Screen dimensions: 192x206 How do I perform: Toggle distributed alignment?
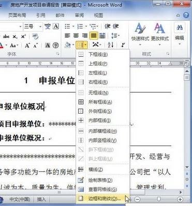click(102, 36)
